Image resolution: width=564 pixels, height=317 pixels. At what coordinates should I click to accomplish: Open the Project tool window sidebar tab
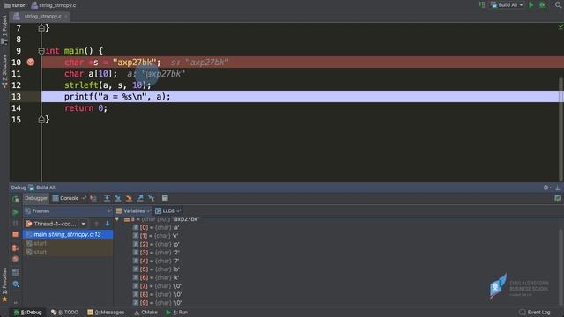click(4, 30)
